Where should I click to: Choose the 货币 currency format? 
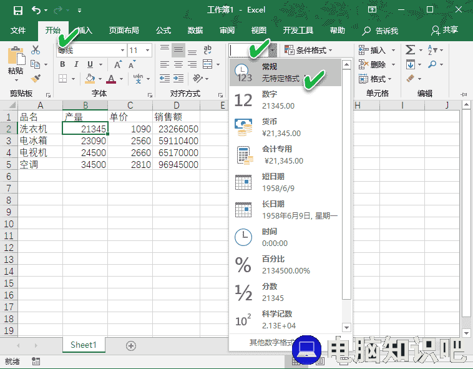[285, 127]
